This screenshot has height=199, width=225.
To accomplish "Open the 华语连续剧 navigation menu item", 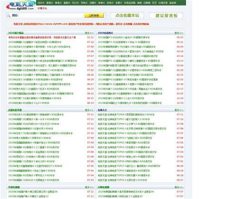I will coord(130,3).
